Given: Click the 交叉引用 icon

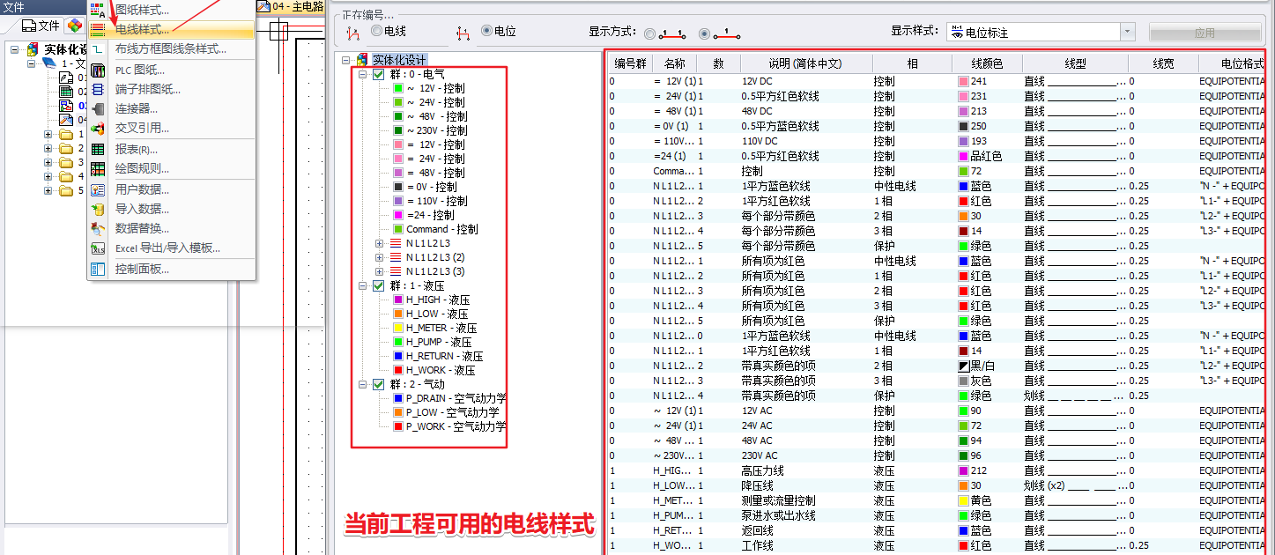Looking at the screenshot, I should point(98,129).
